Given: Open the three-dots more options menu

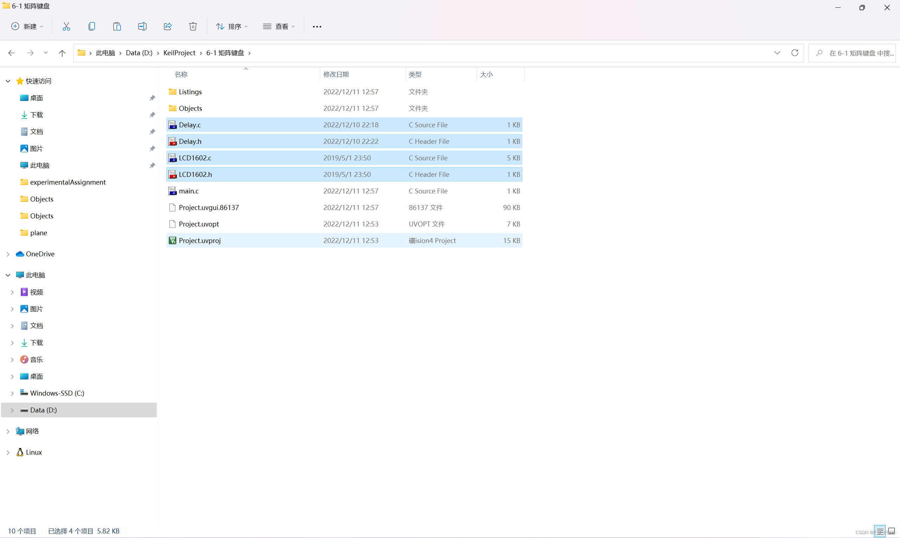Looking at the screenshot, I should (x=317, y=26).
